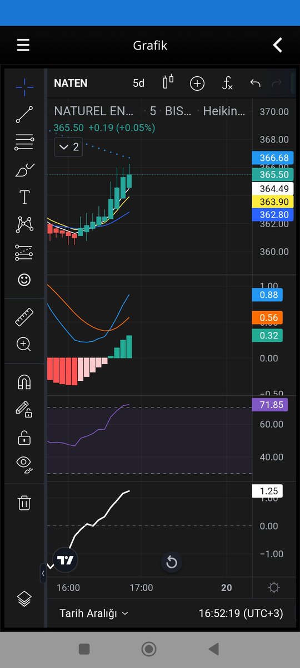
Task: Open the candlestick chart type selector
Action: [168, 82]
